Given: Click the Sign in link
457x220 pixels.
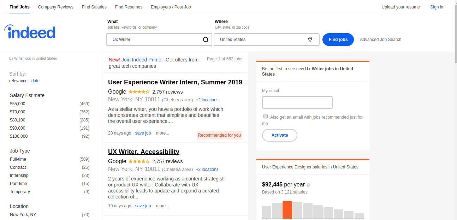Looking at the screenshot, I should coord(437,7).
